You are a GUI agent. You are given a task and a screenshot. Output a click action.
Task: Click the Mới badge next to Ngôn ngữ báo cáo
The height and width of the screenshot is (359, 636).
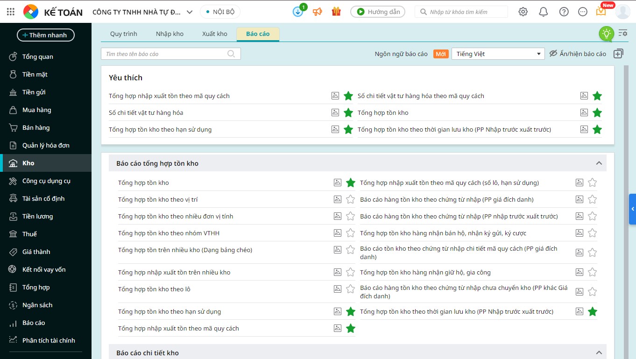coord(440,54)
